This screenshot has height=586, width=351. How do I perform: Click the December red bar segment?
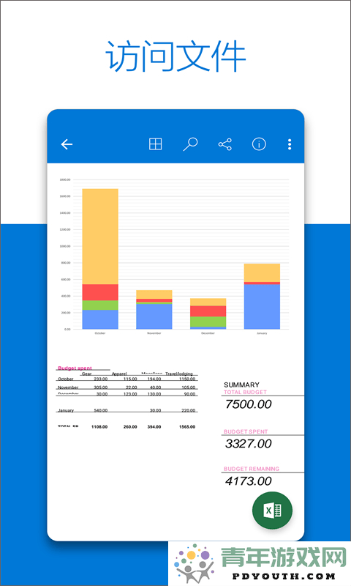(208, 311)
